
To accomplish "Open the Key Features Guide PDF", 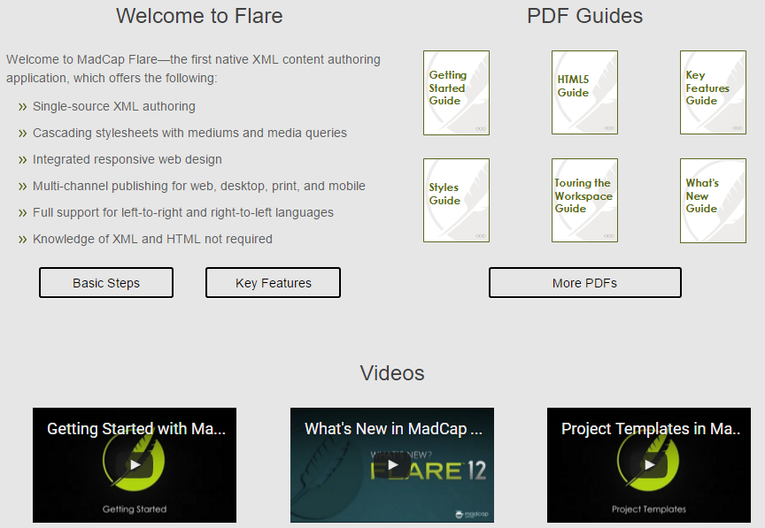I will point(713,93).
